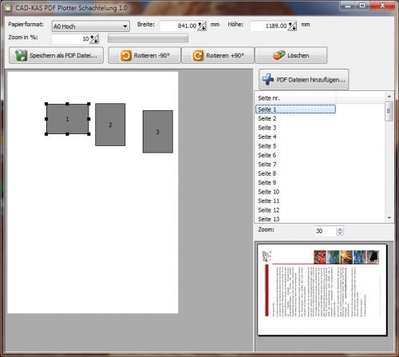Click the Höhe height stepper arrows
The height and width of the screenshot is (357, 399).
point(292,26)
